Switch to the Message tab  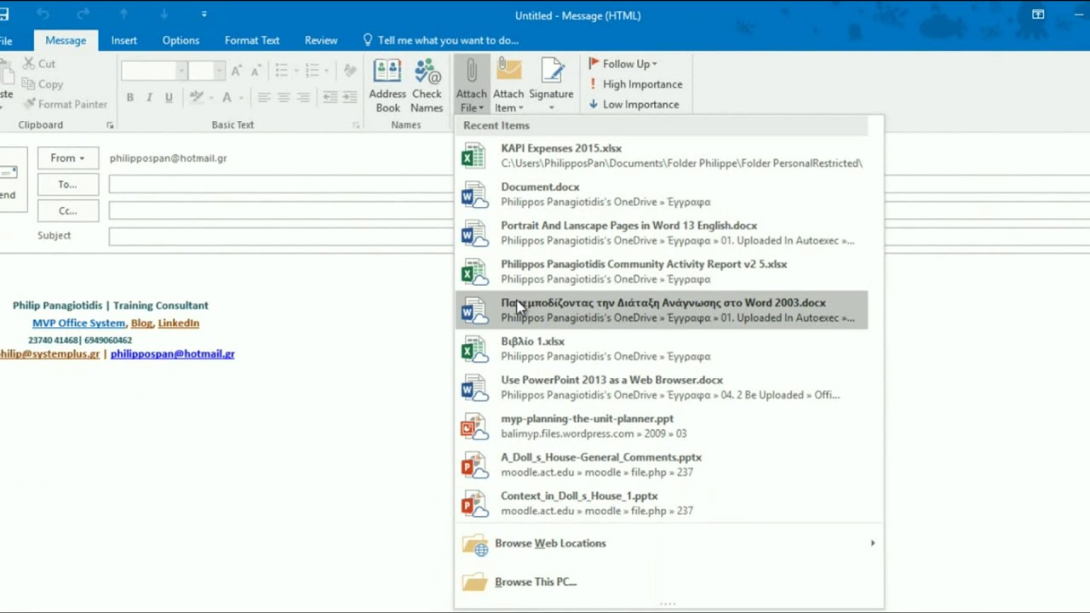click(x=66, y=40)
